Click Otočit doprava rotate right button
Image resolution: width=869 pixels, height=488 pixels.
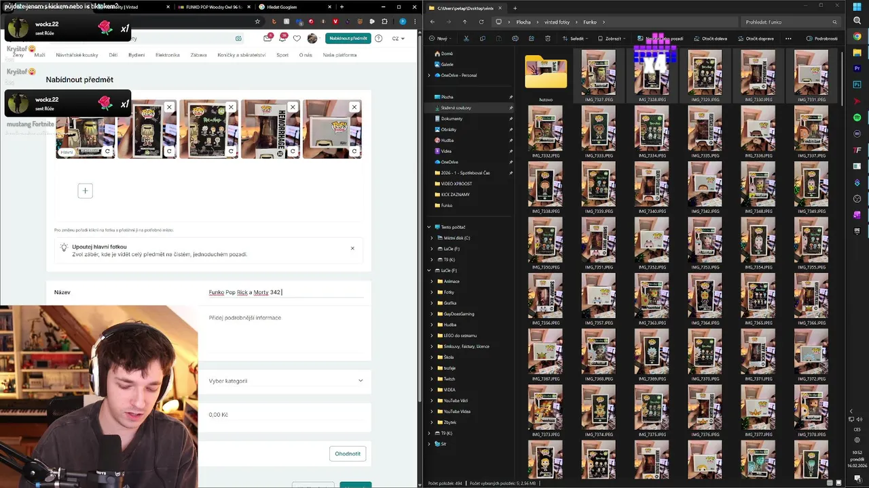point(755,39)
